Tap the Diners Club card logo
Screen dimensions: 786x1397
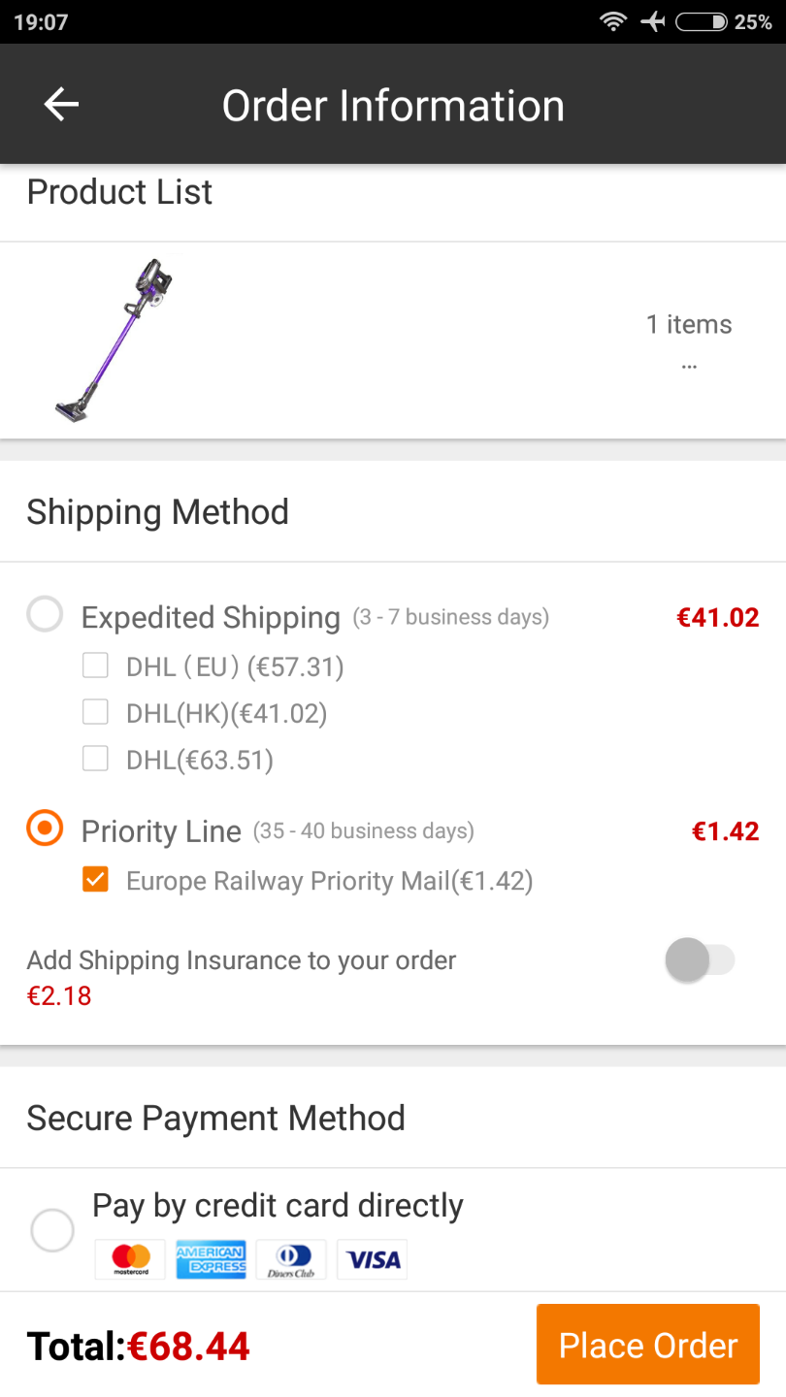(x=292, y=1259)
